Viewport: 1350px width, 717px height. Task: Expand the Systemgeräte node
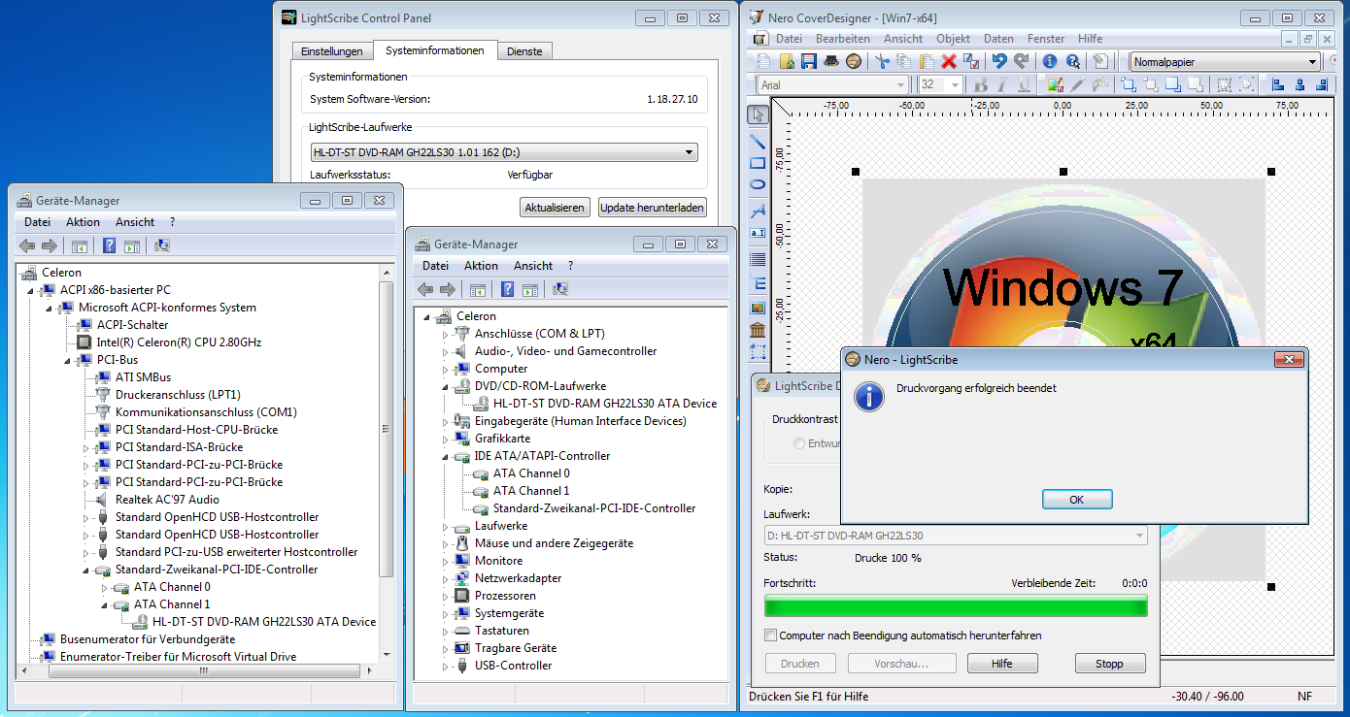point(447,613)
